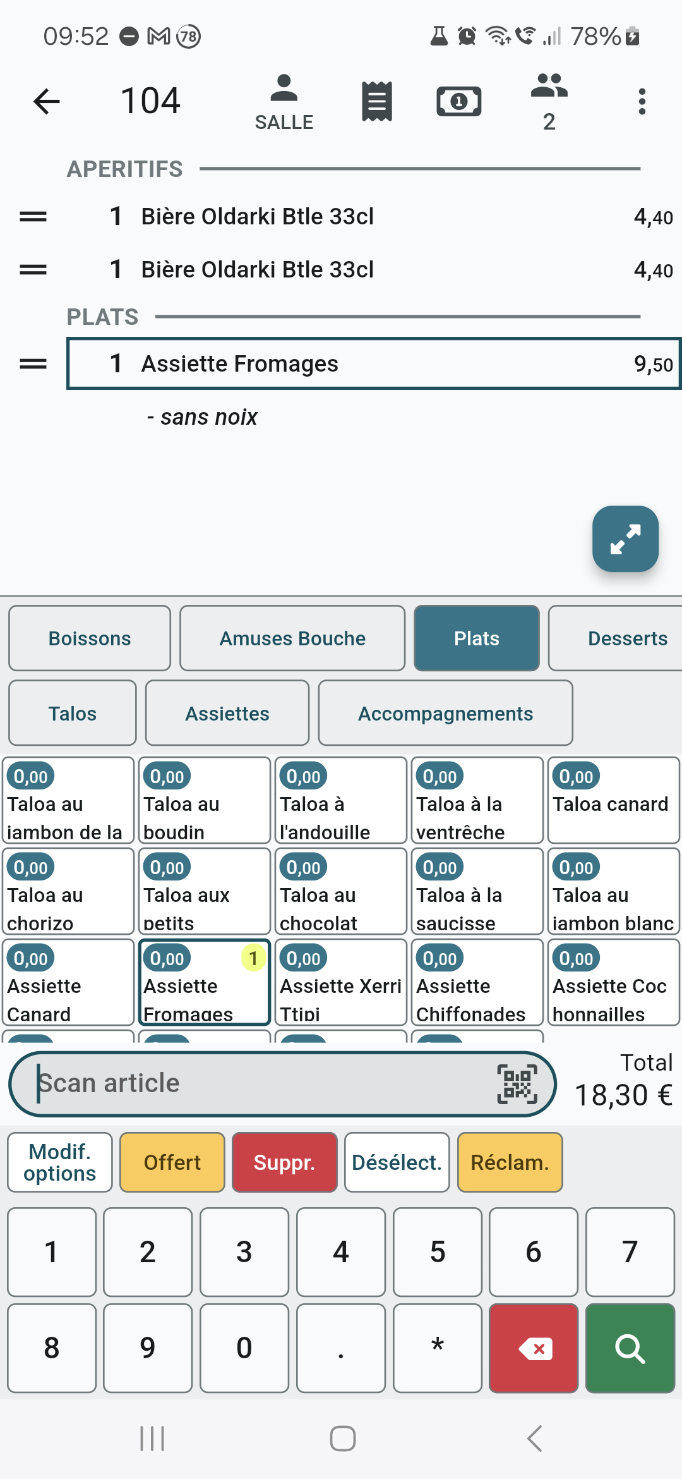Open Modif. options for selected item
Screen dimensions: 682x1479
tap(60, 1162)
